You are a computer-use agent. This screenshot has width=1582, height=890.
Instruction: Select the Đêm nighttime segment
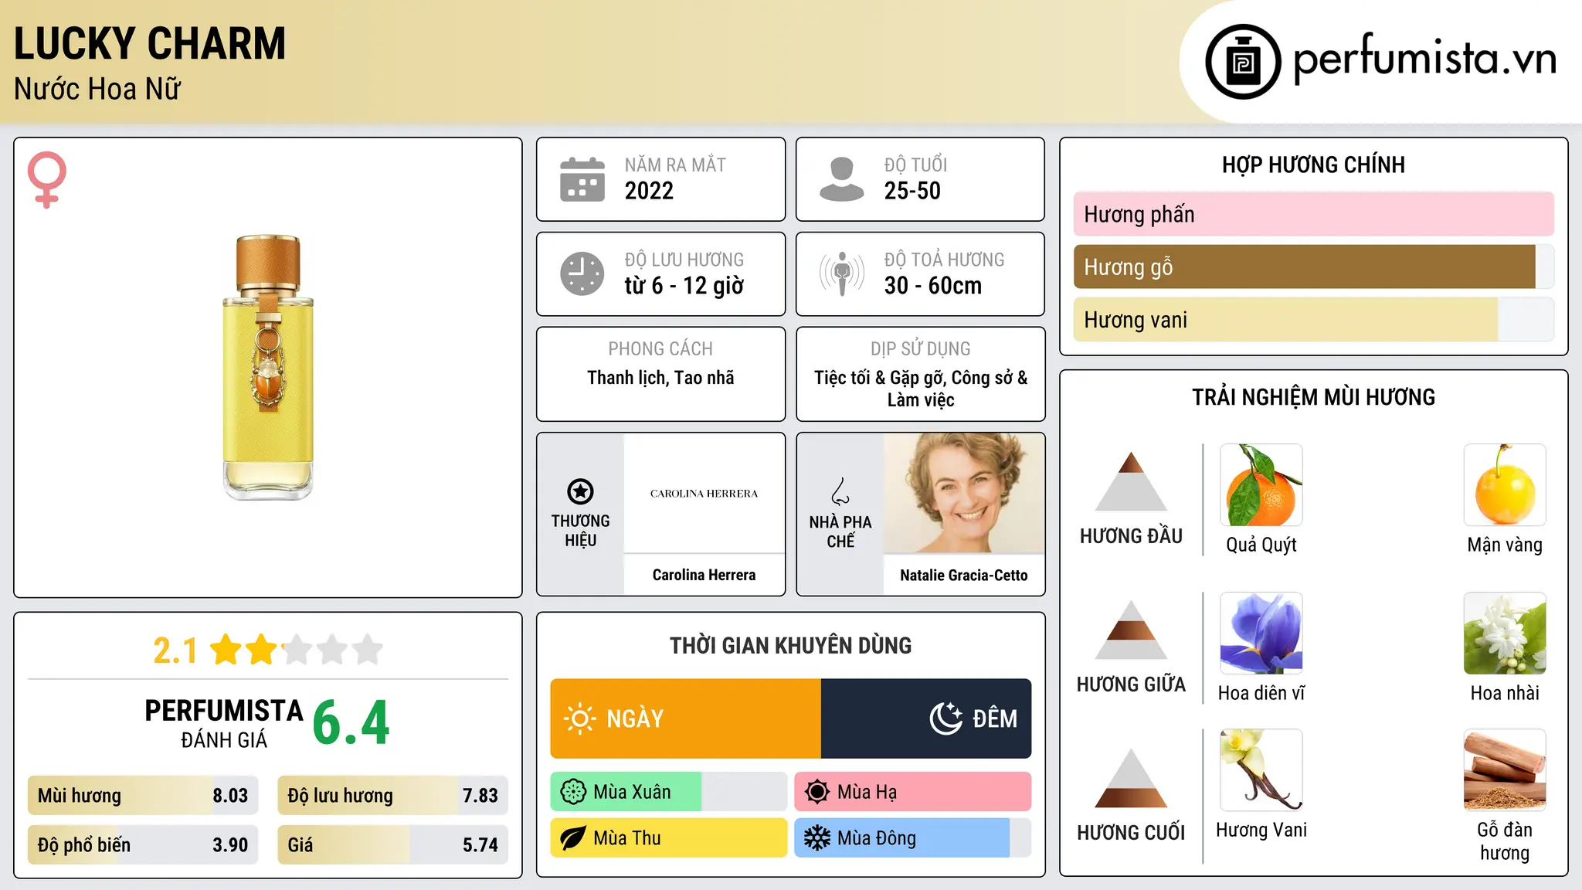[x=926, y=718]
